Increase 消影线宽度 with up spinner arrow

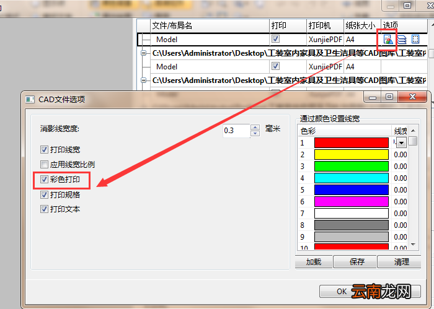click(255, 128)
